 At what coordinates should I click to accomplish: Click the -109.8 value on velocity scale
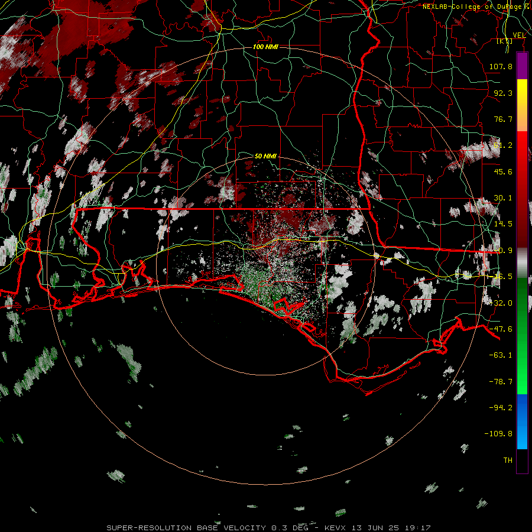(498, 434)
